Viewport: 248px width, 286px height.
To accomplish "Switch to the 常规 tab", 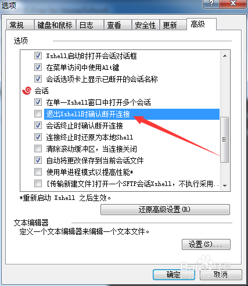I will (x=20, y=25).
